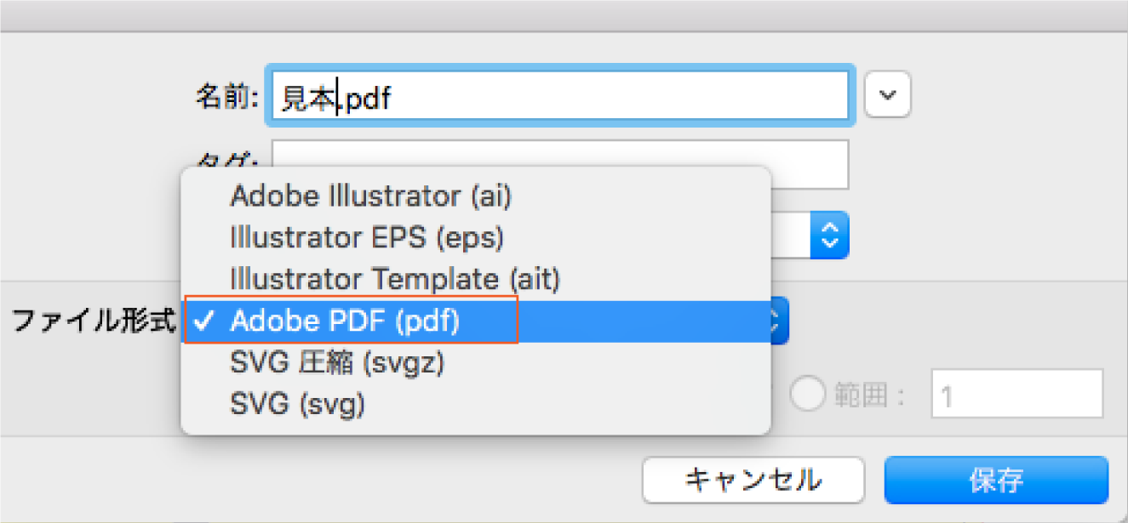Open the location dropdown stepper arrows

tap(829, 236)
